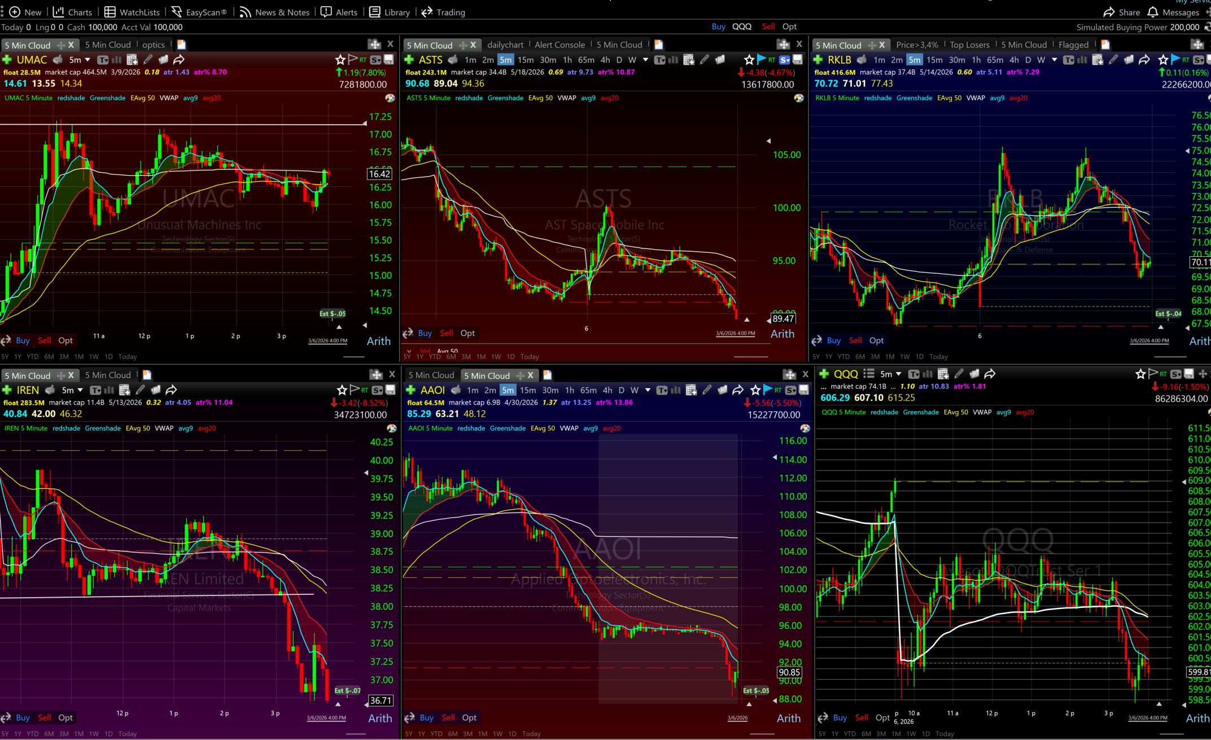
Task: Switch to the dailychart tab on the ASTS panel
Action: [505, 45]
